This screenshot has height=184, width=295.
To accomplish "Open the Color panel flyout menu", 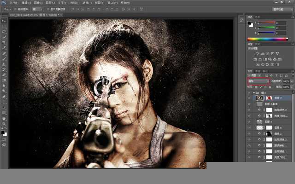I will pyautogui.click(x=292, y=17).
